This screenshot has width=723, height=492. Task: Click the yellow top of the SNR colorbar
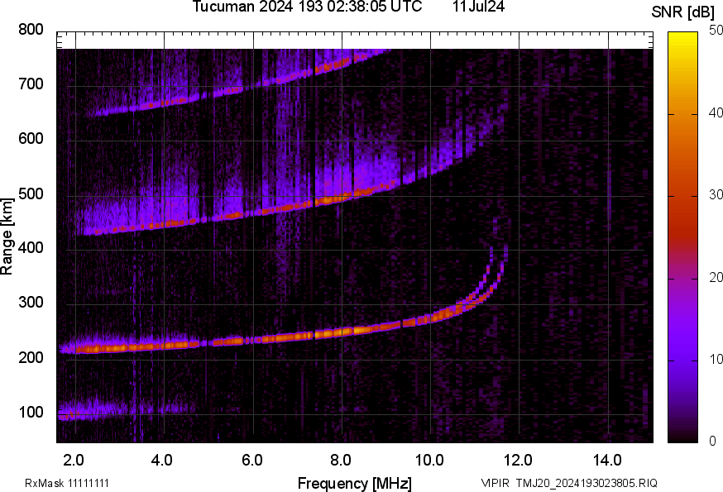click(683, 37)
